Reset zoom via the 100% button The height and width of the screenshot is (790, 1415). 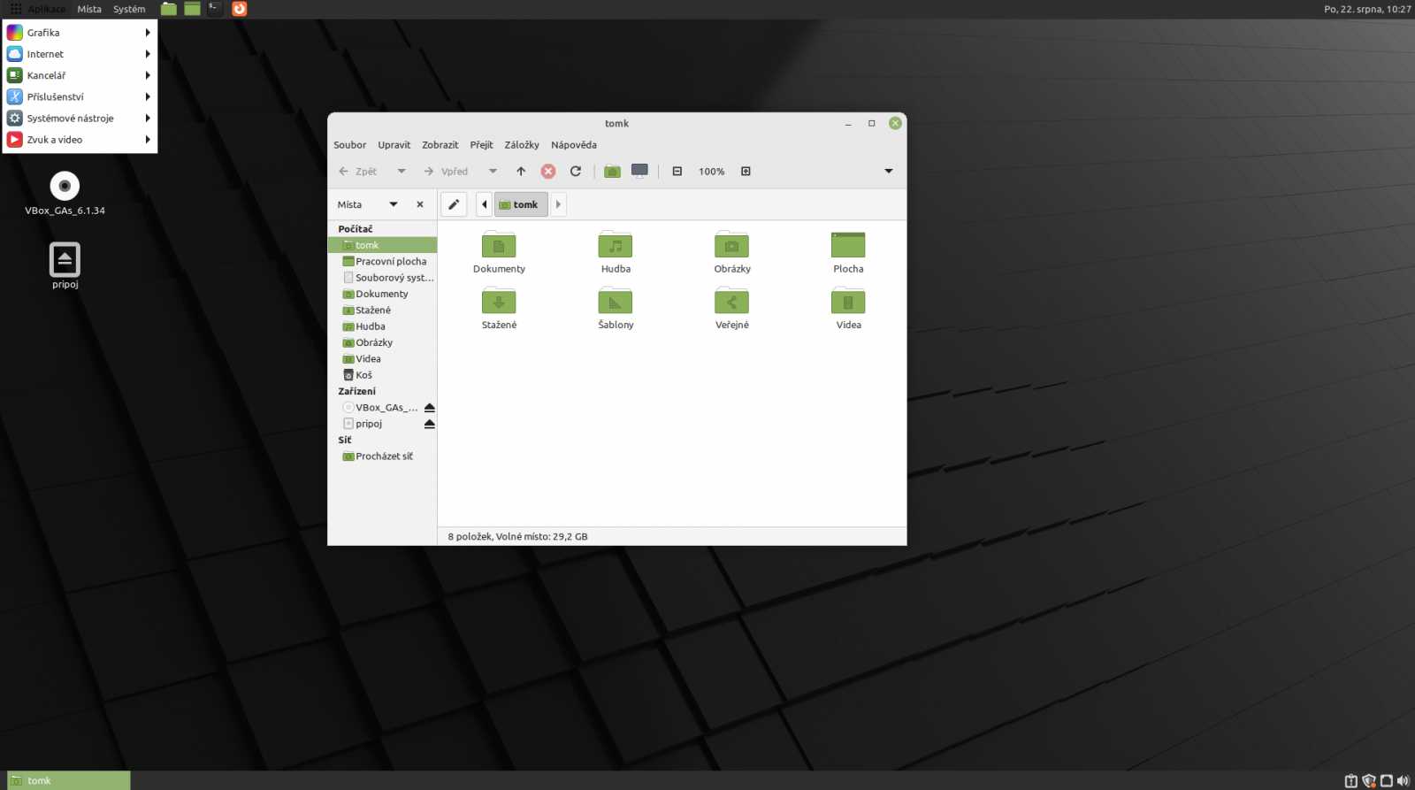tap(711, 172)
